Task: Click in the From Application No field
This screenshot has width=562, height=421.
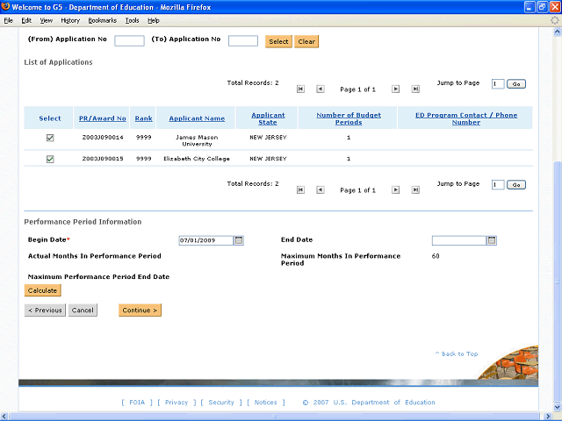Action: (x=129, y=40)
